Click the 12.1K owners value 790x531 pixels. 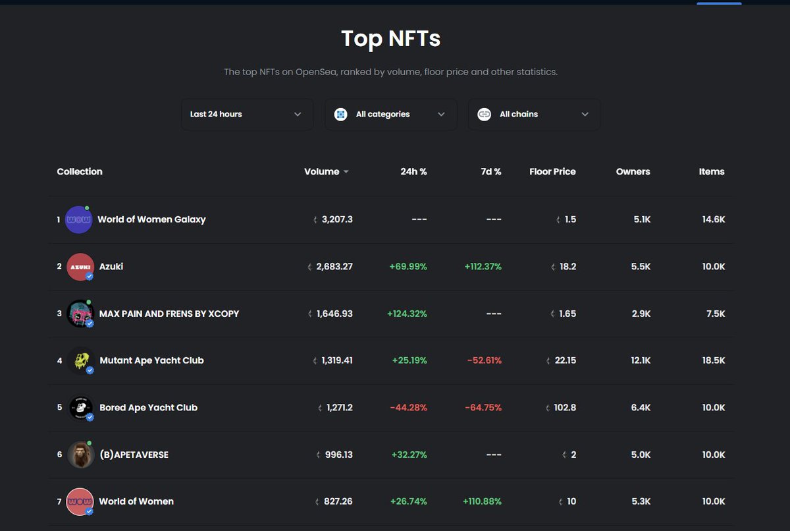click(641, 360)
